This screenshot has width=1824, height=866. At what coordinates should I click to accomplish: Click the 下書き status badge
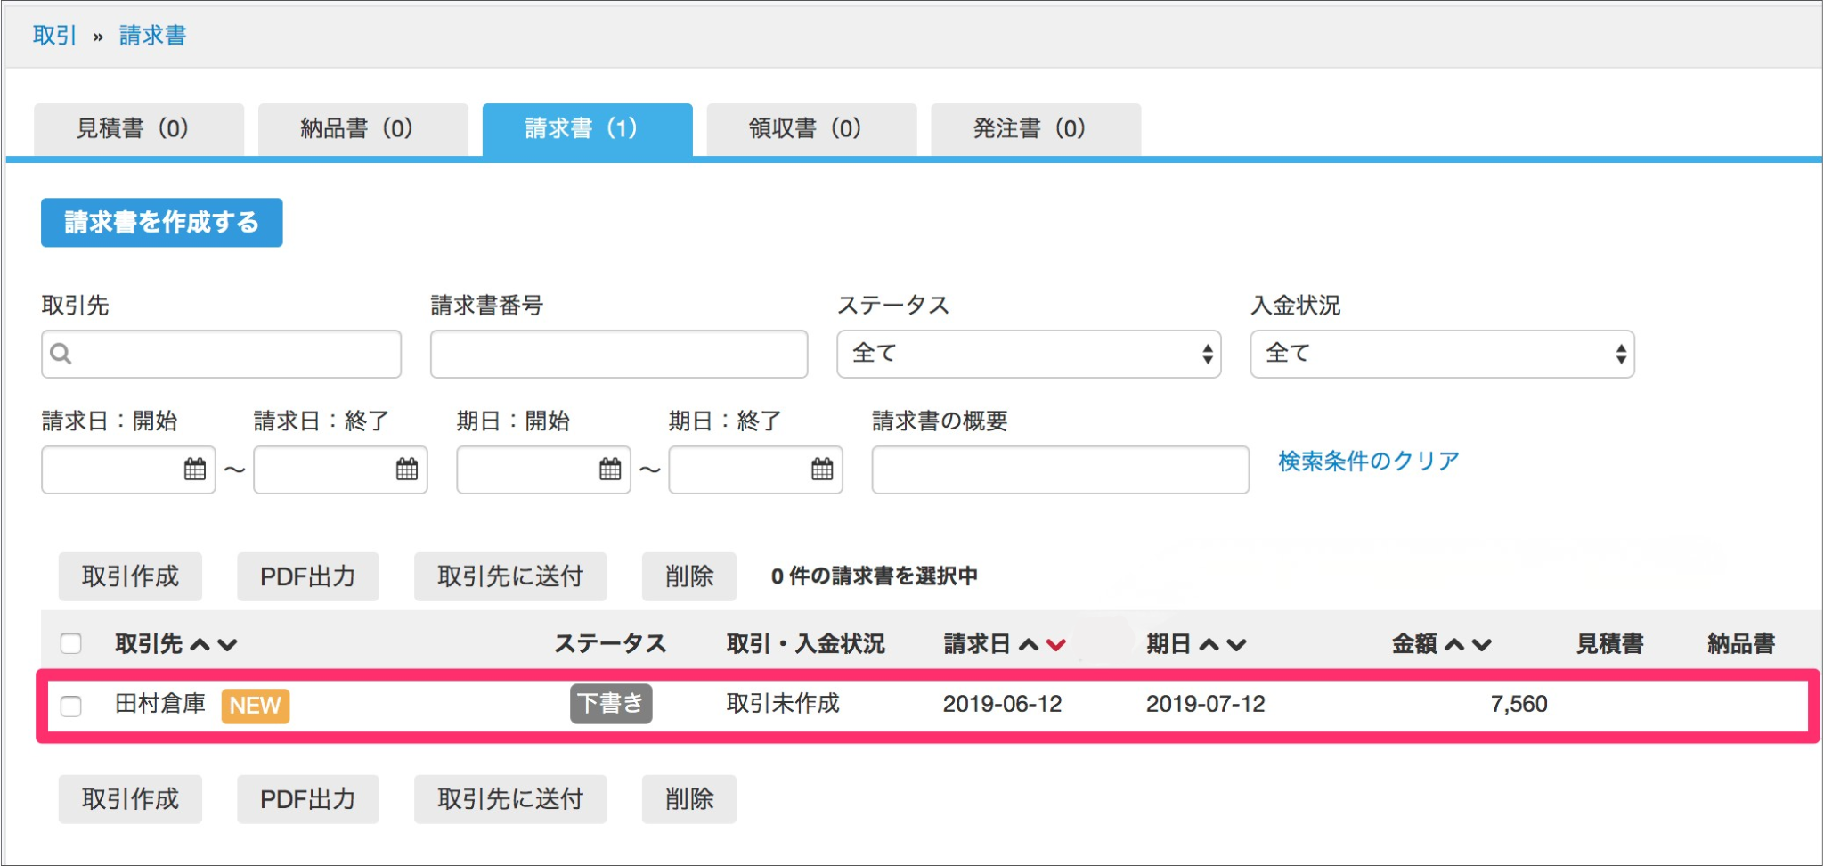pos(611,704)
